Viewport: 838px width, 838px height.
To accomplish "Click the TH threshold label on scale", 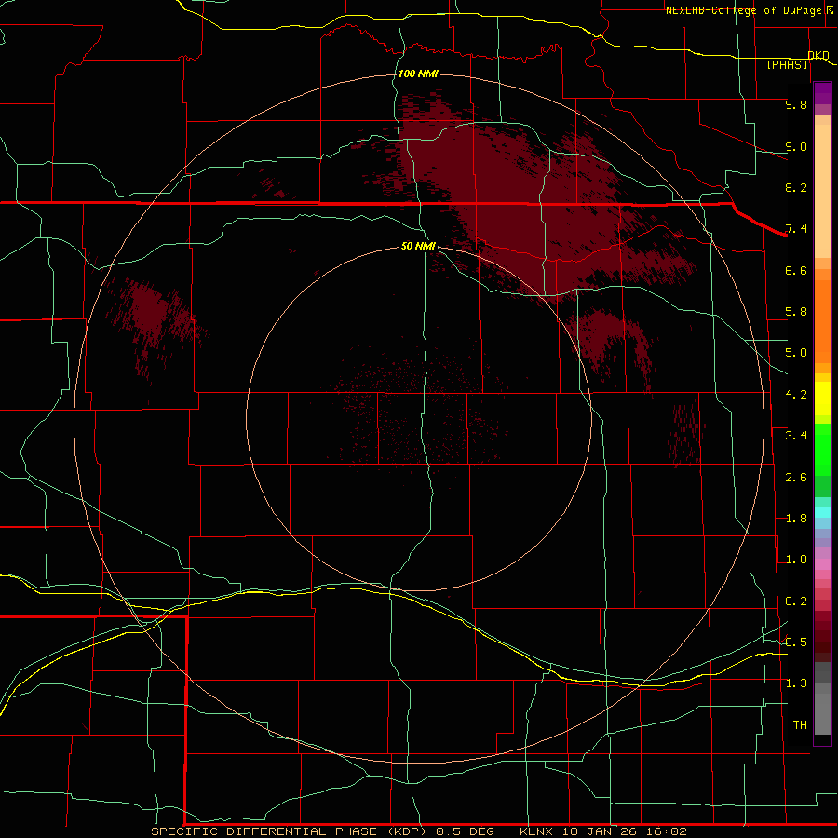I will click(800, 725).
